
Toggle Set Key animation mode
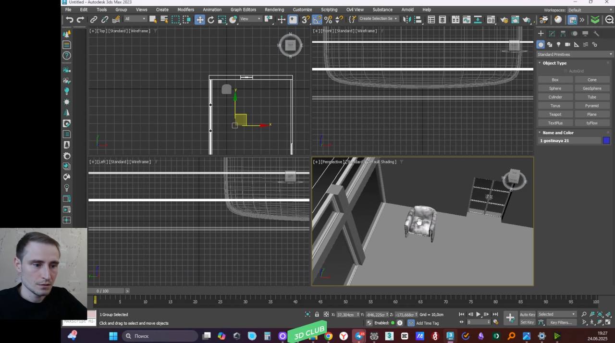527,322
